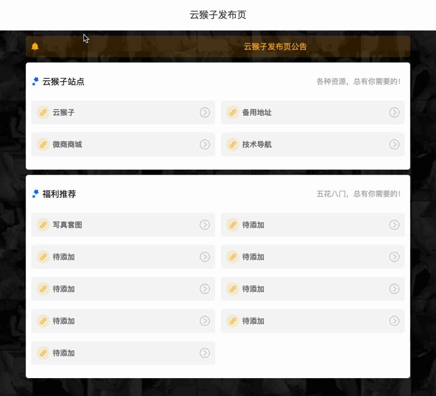
Task: Open the arrow chevron on the 备用地址 row
Action: point(394,113)
